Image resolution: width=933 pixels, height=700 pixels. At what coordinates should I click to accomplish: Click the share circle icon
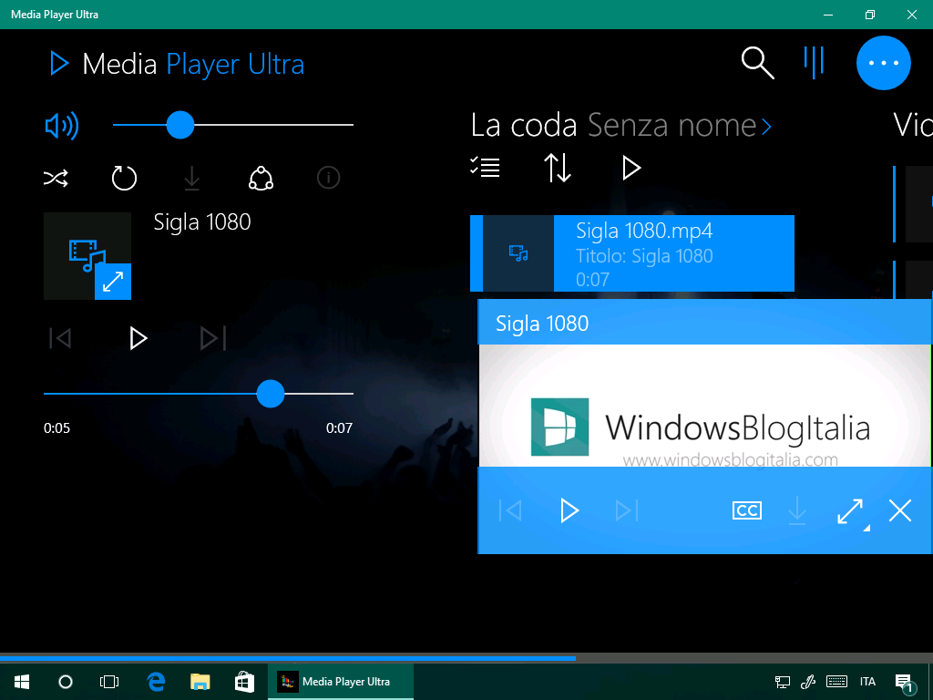coord(261,178)
